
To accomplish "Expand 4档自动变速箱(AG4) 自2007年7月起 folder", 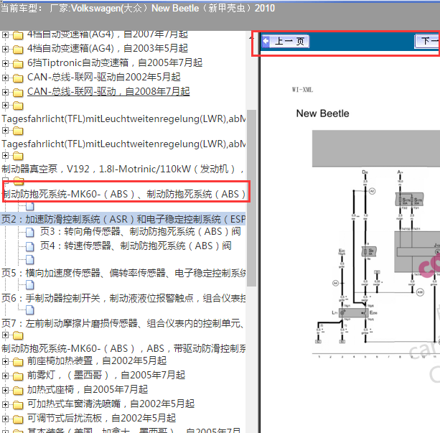I will click(x=5, y=34).
